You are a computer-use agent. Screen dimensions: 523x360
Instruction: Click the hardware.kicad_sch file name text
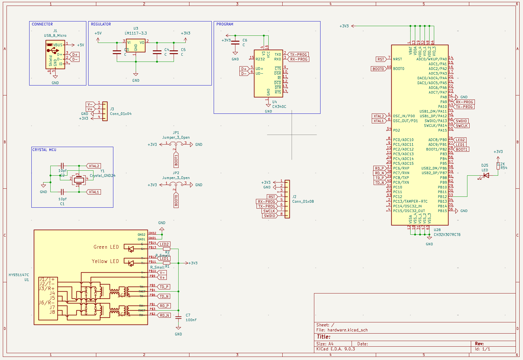click(x=348, y=330)
